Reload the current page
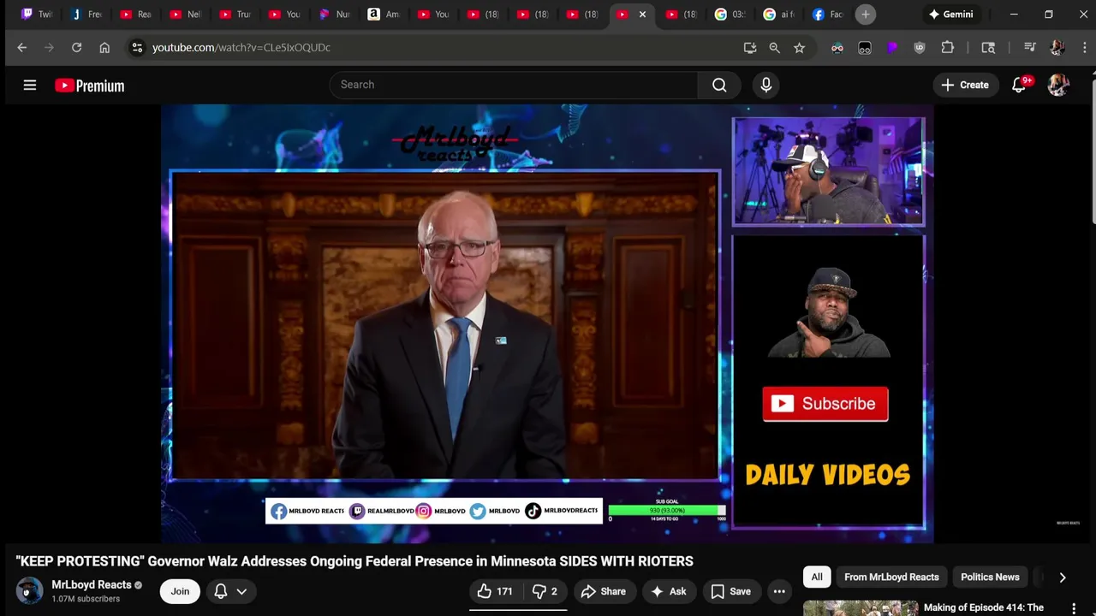Screen dimensions: 1096x616 click(76, 48)
